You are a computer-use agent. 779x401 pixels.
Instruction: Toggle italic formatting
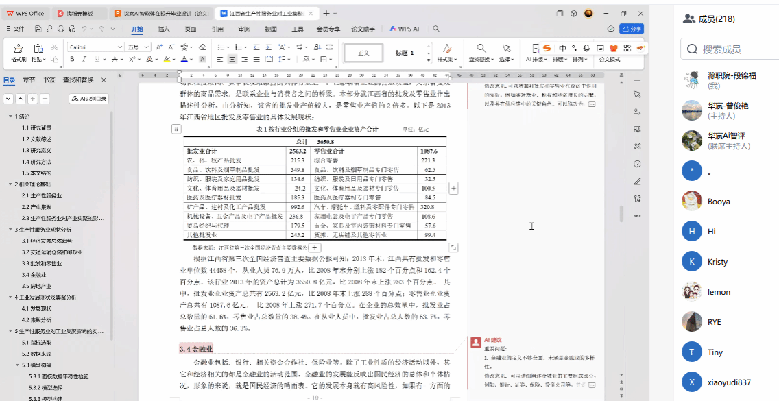[84, 60]
